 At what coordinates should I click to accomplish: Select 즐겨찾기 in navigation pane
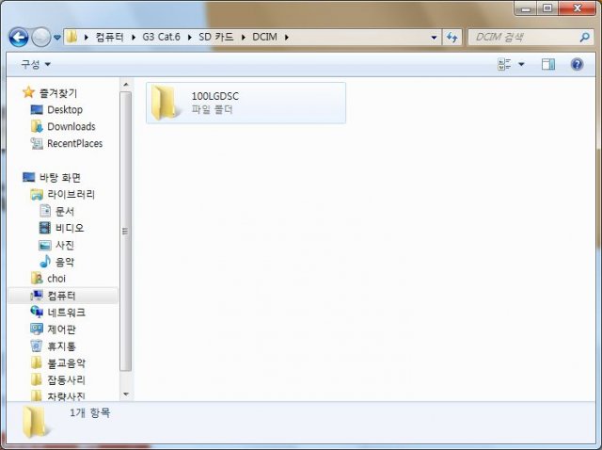click(x=58, y=93)
